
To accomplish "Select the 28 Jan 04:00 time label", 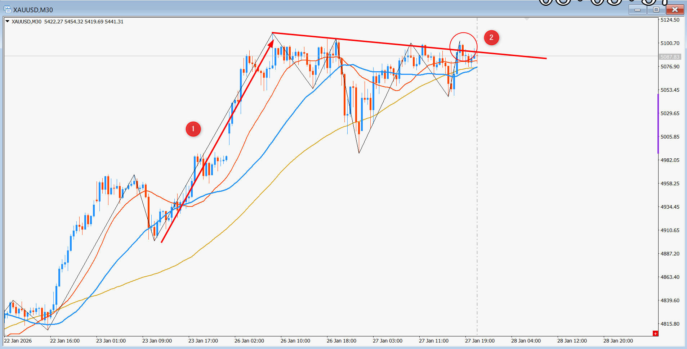I will click(x=526, y=341).
